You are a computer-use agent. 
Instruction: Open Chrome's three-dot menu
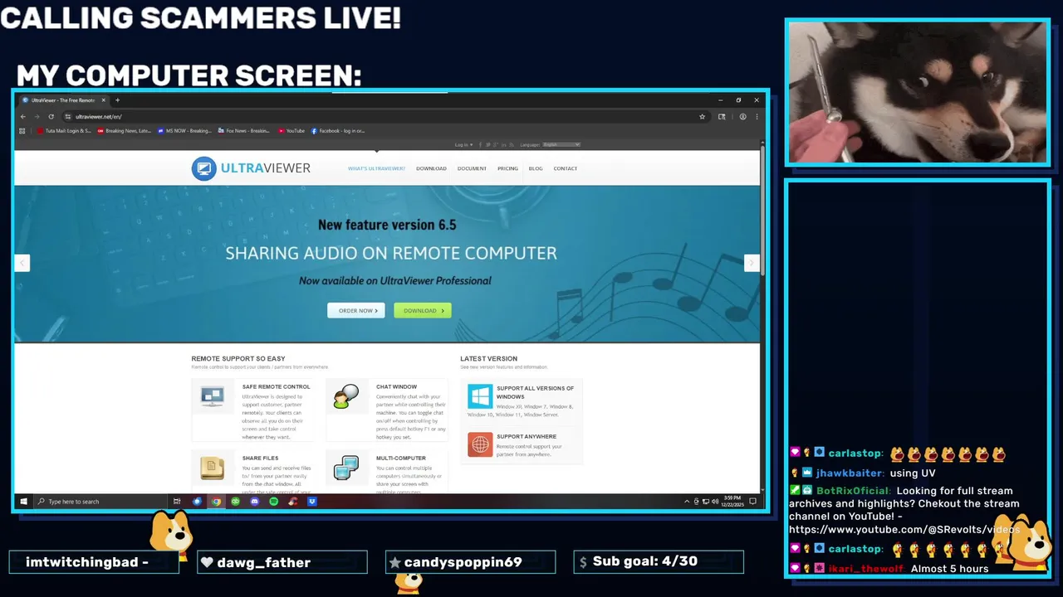tap(756, 117)
